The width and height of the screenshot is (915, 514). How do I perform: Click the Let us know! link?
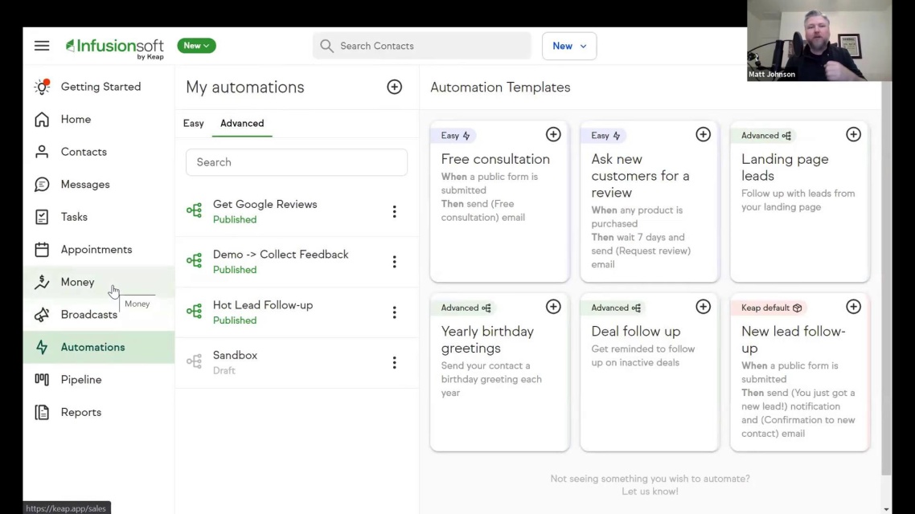click(x=650, y=492)
